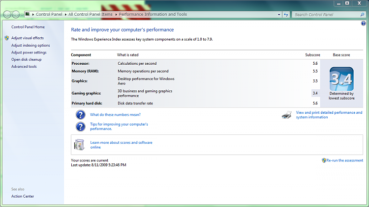Go to Control Panel Home
Viewport: 369px width, 207px height.
pos(28,27)
